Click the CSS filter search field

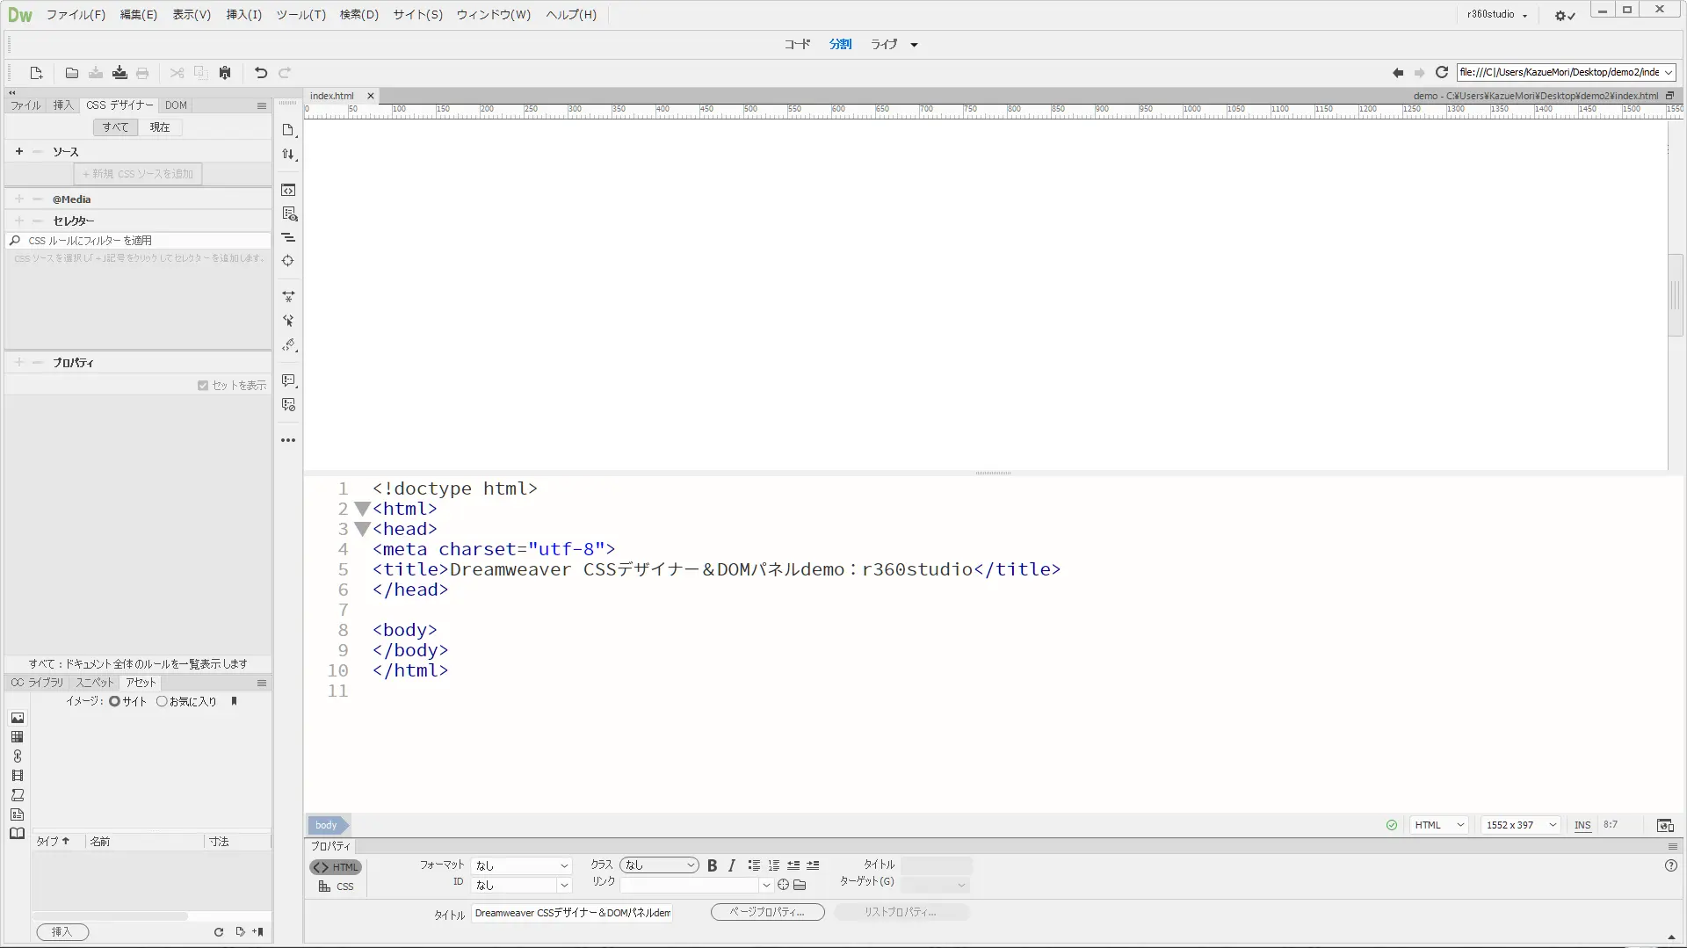(139, 241)
